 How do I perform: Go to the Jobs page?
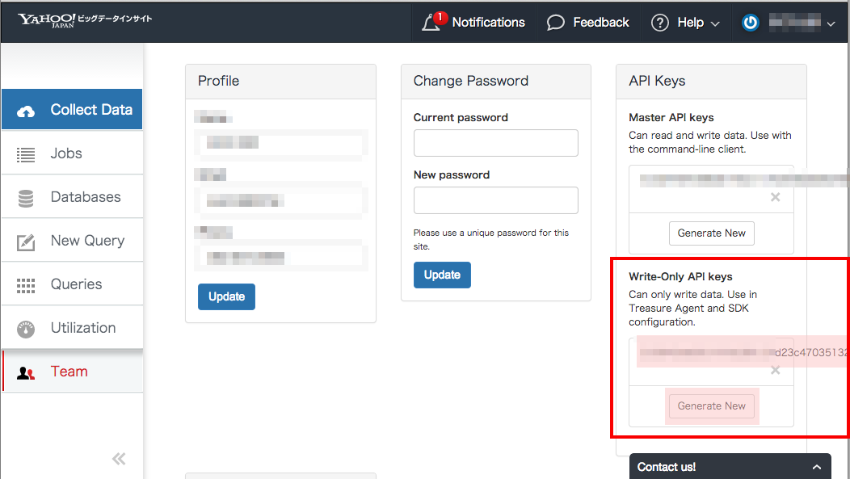tap(66, 153)
